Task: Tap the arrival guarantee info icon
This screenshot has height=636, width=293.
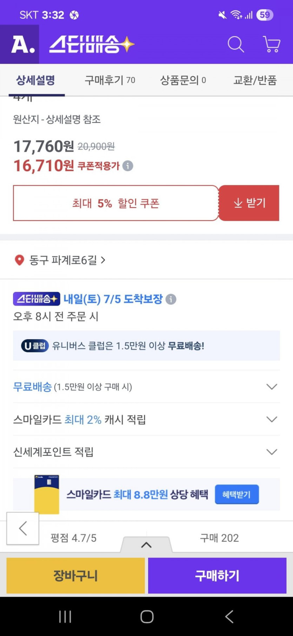Action: (x=171, y=299)
